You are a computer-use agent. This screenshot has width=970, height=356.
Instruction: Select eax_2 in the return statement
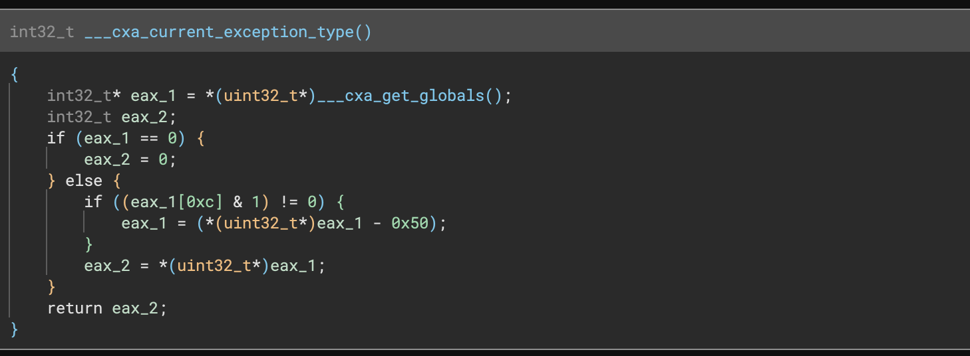(x=135, y=308)
